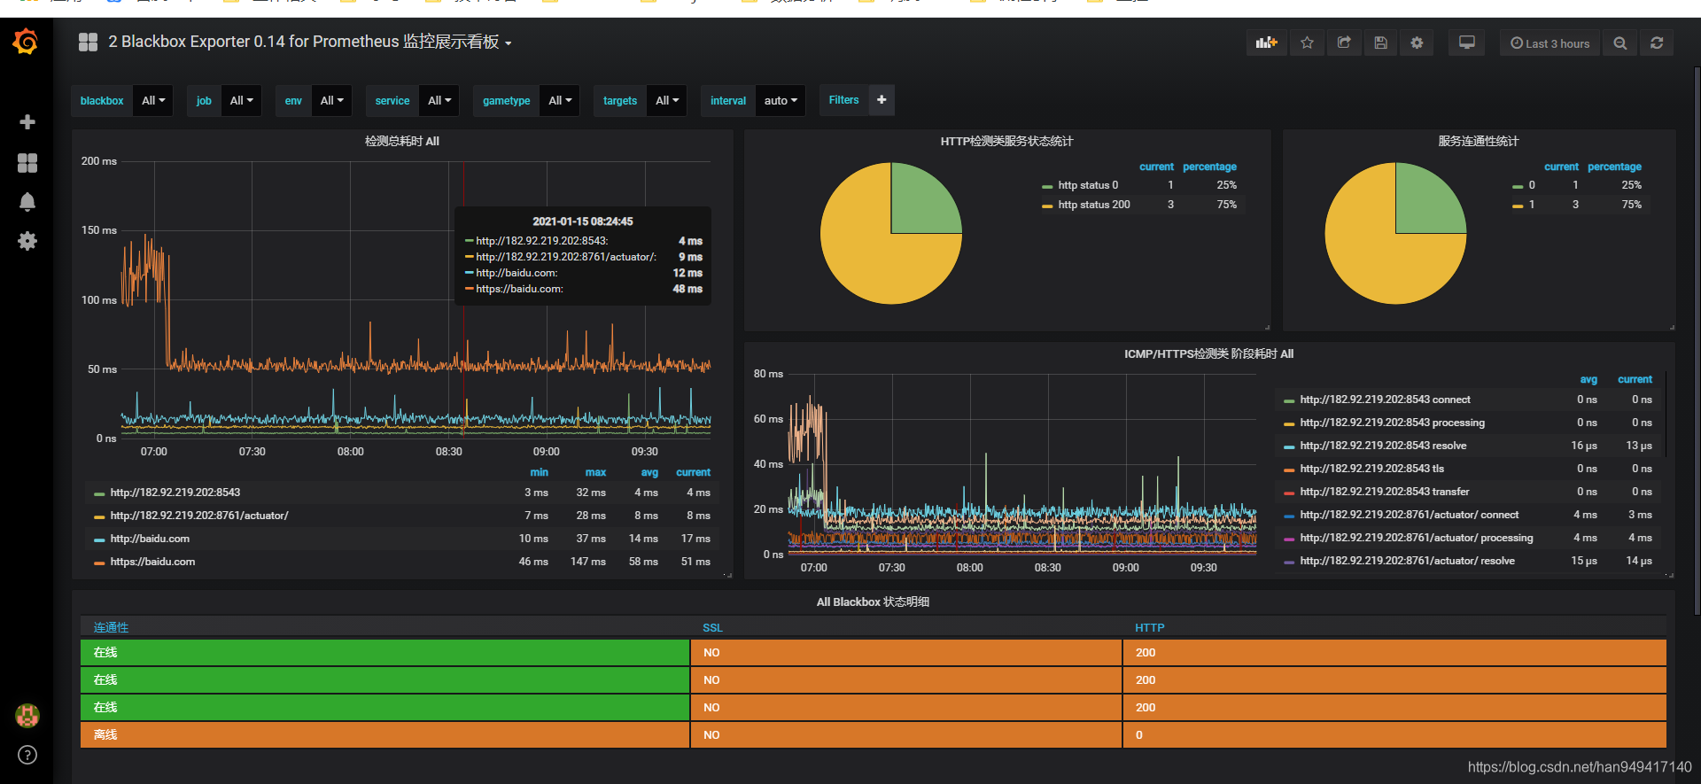
Task: Open the Grafana home logo
Action: click(x=26, y=42)
